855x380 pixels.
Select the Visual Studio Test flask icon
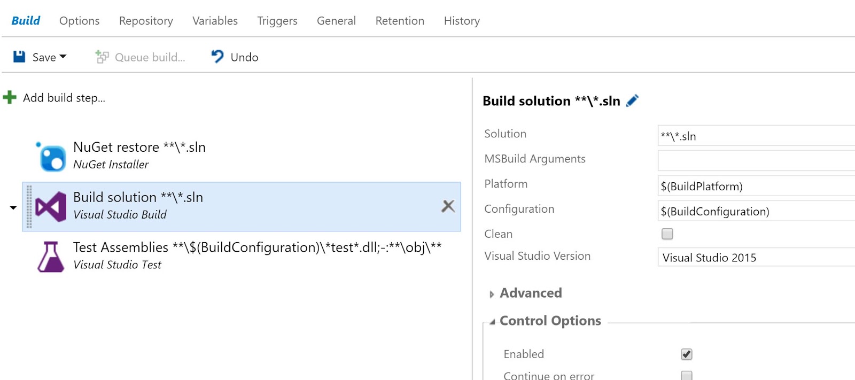click(x=51, y=257)
